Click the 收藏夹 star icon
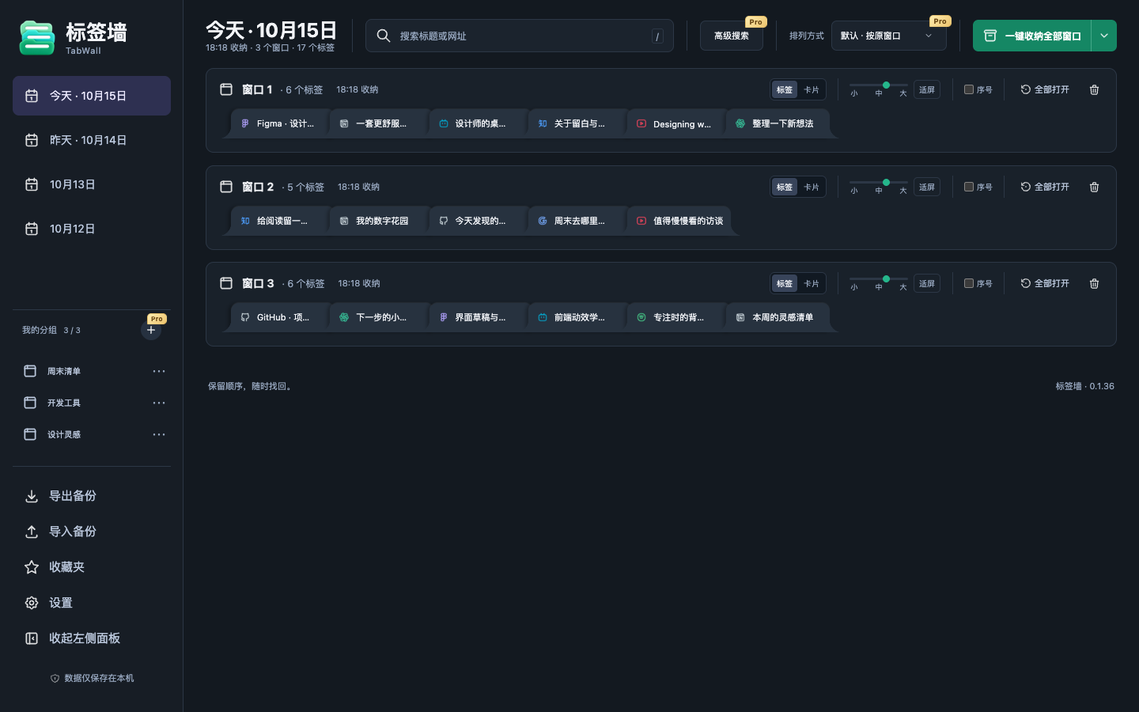Image resolution: width=1139 pixels, height=712 pixels. tap(32, 567)
